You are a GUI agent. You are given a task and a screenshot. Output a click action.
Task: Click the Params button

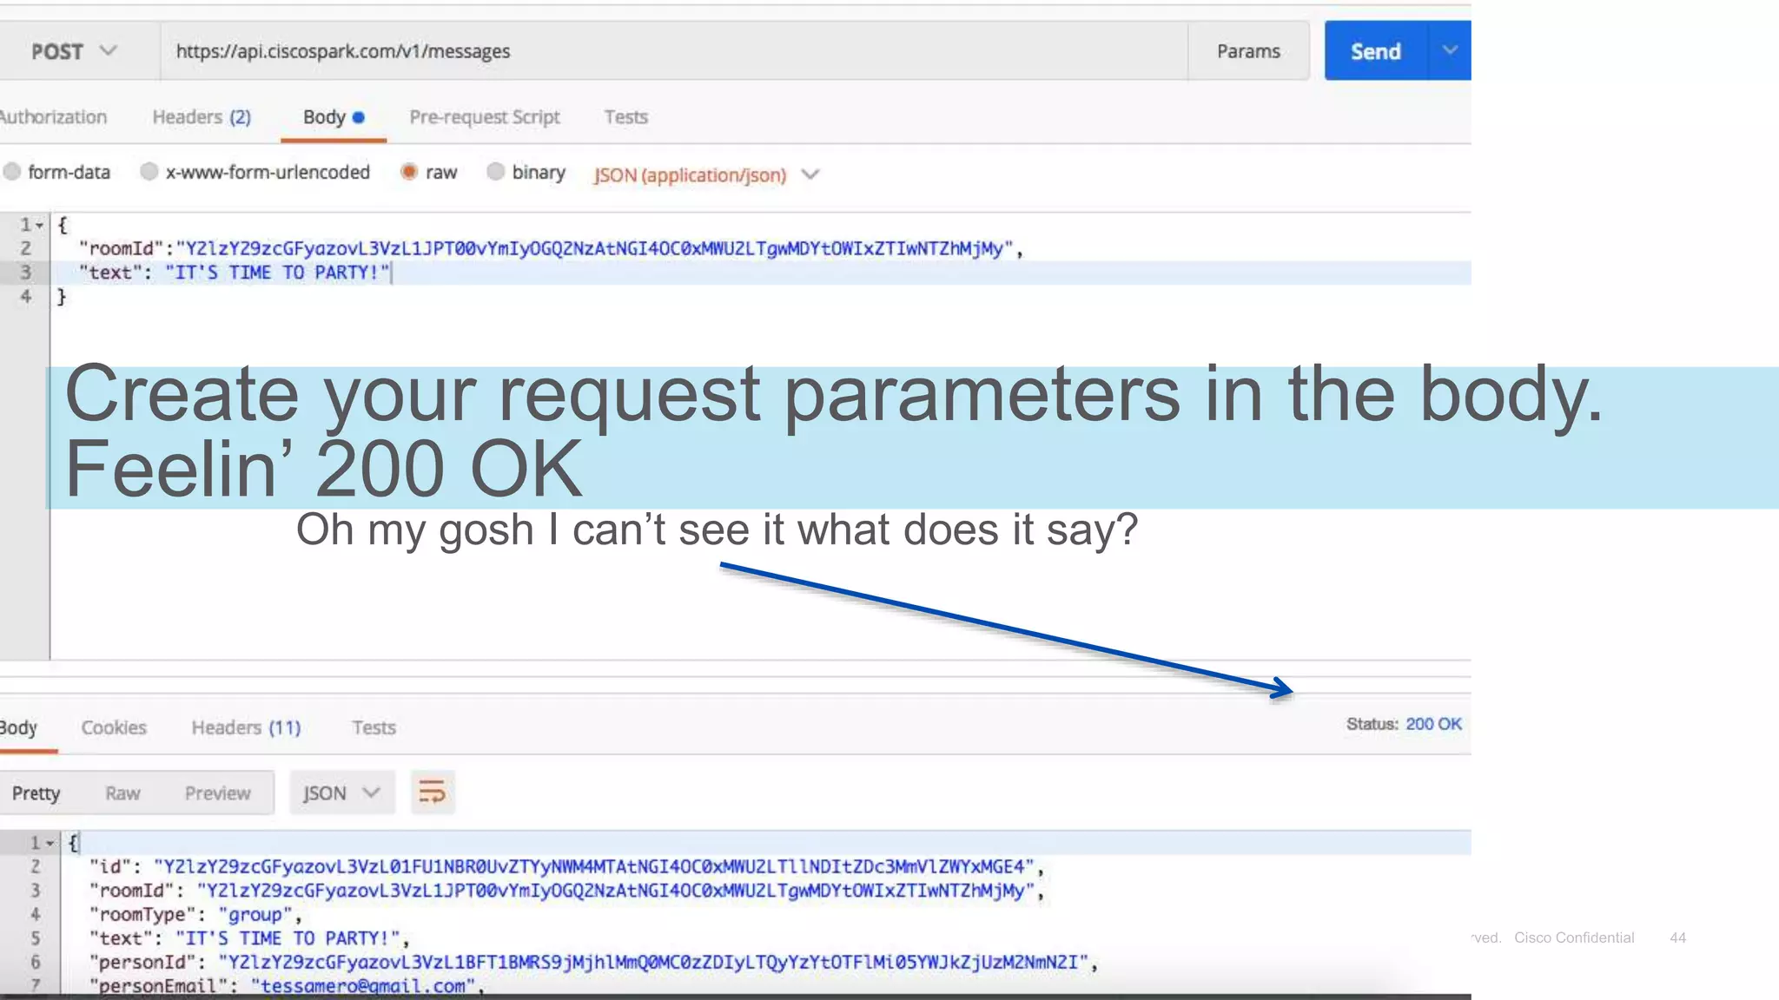pyautogui.click(x=1247, y=51)
